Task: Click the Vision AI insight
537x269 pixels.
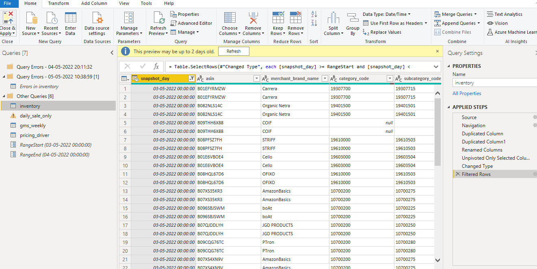Action: [x=498, y=23]
